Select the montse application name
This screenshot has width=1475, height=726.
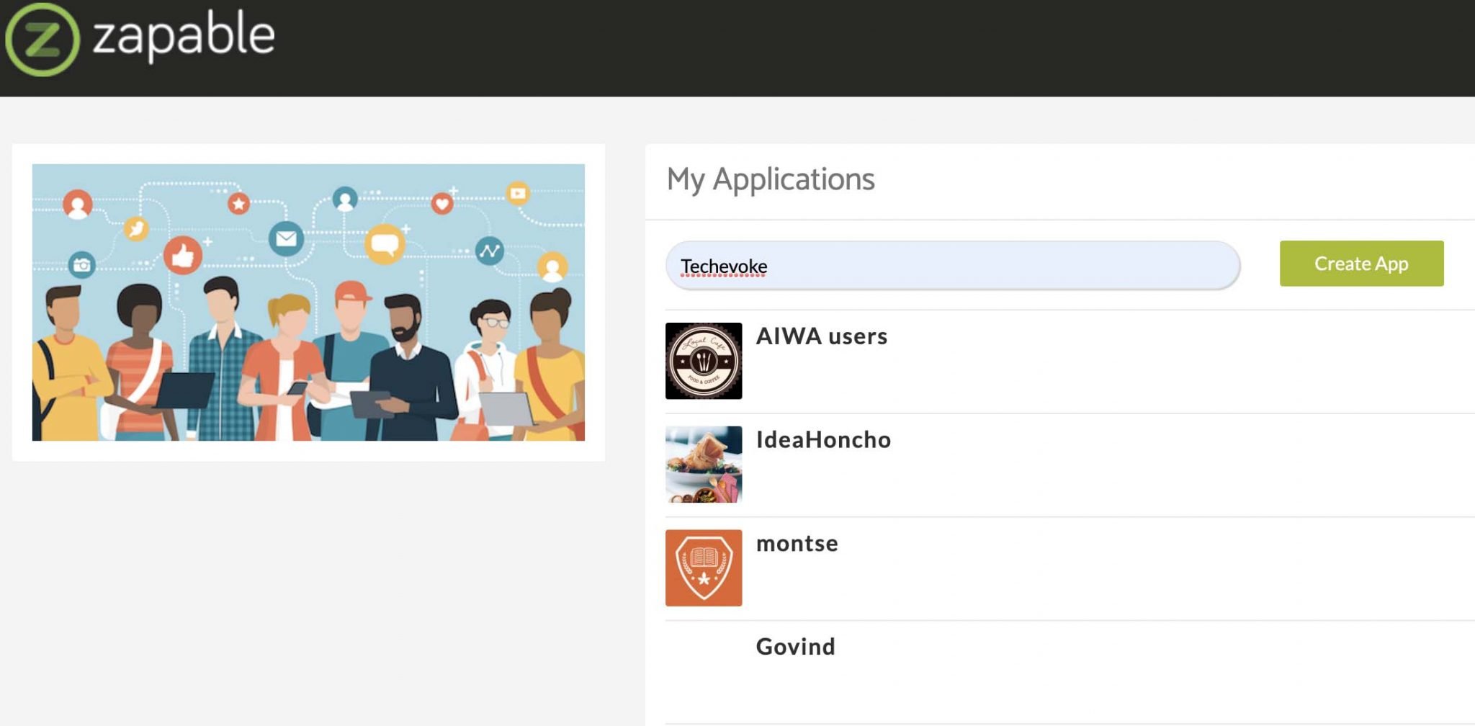coord(797,544)
